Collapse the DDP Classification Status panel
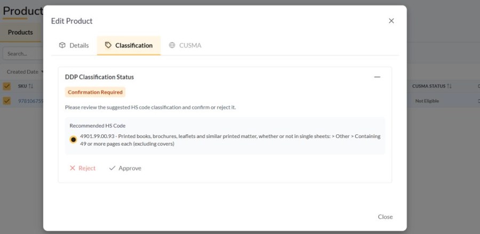Screen dimensions: 480x234 coord(377,77)
